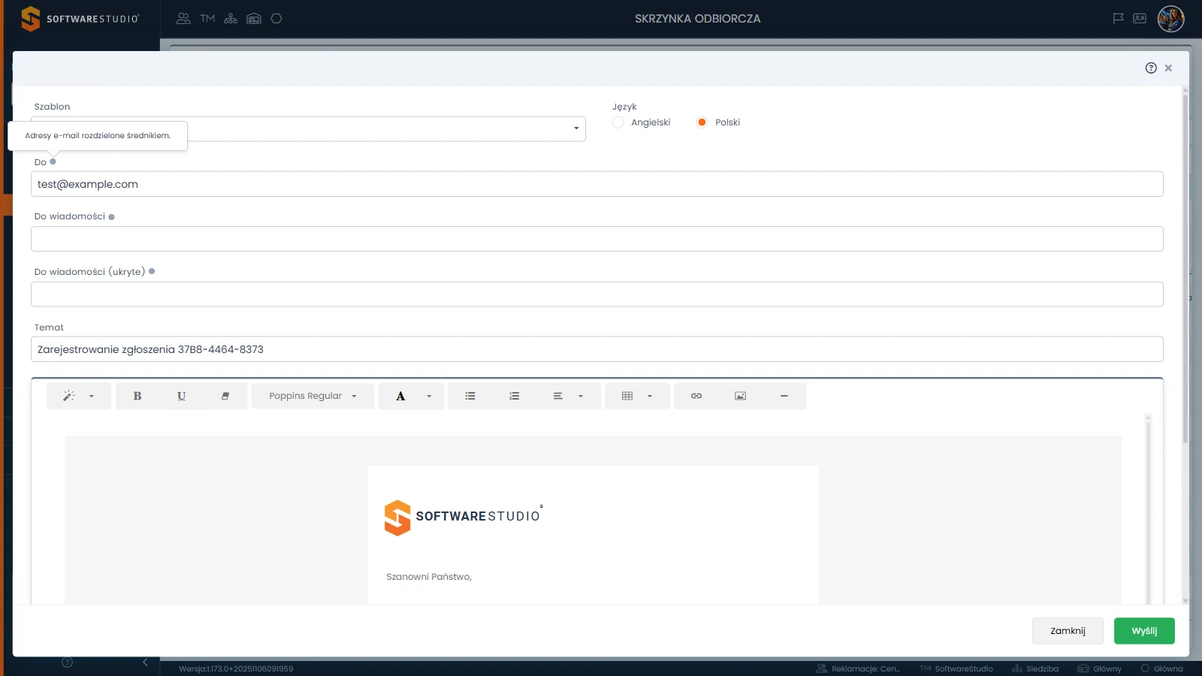Select the Angielski language radio button
The image size is (1202, 676).
(618, 122)
